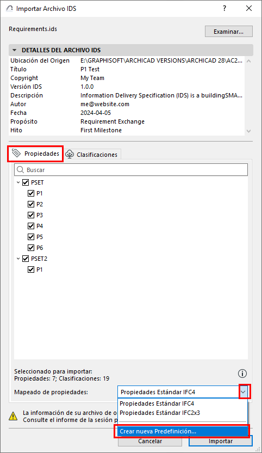
Task: Uncheck P3 under PSET
Action: coord(31,215)
